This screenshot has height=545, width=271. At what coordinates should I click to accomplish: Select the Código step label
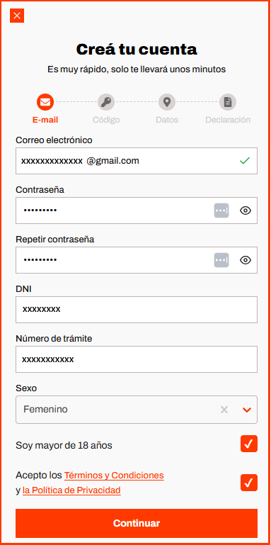point(106,120)
